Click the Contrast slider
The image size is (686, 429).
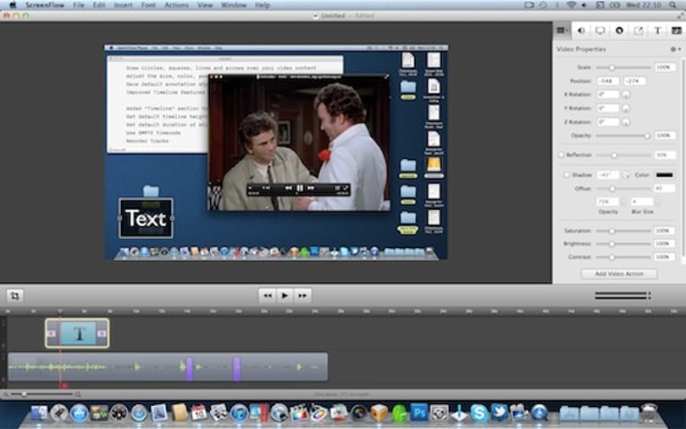[623, 256]
